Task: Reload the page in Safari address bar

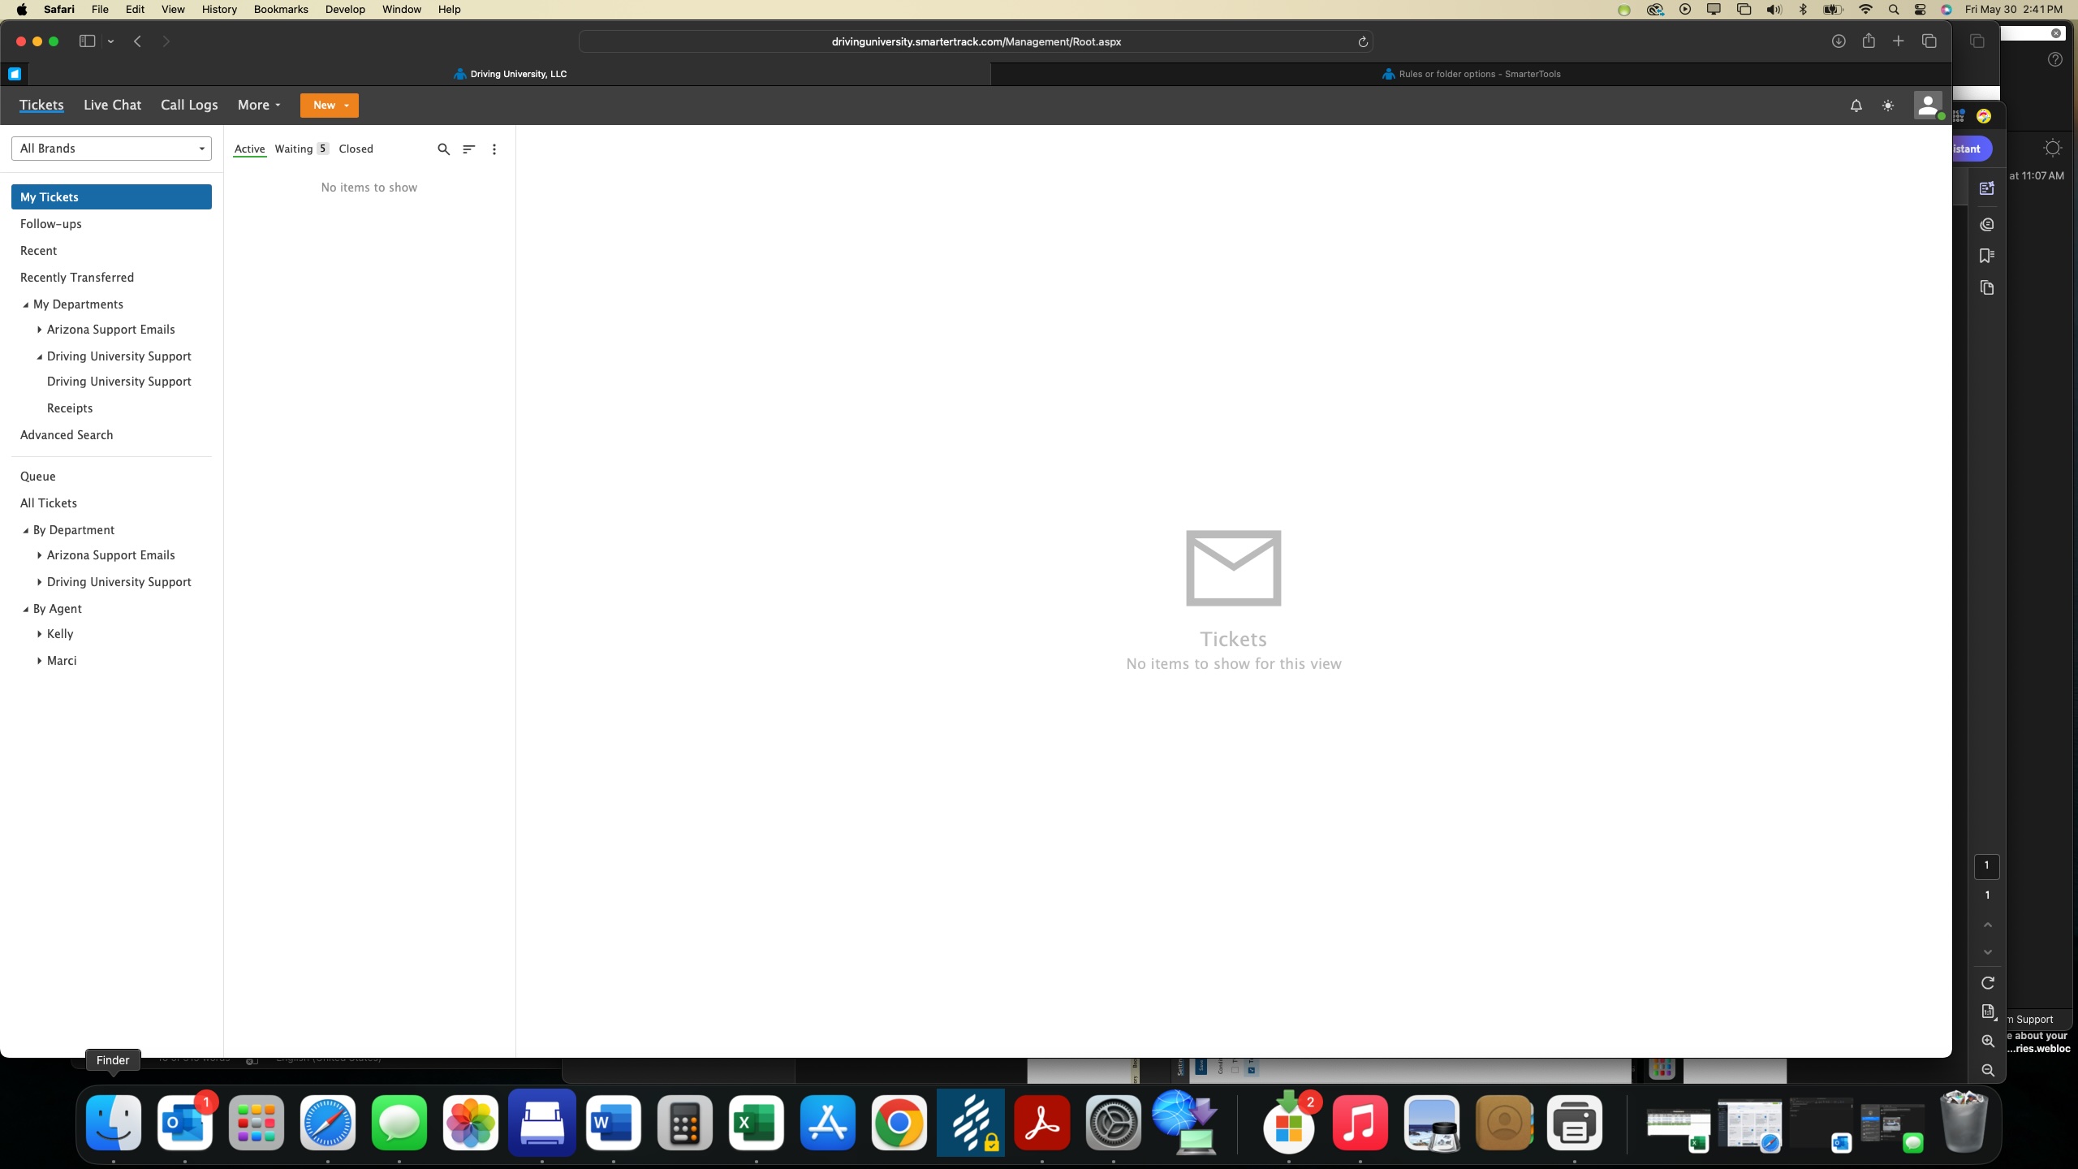Action: click(1363, 41)
